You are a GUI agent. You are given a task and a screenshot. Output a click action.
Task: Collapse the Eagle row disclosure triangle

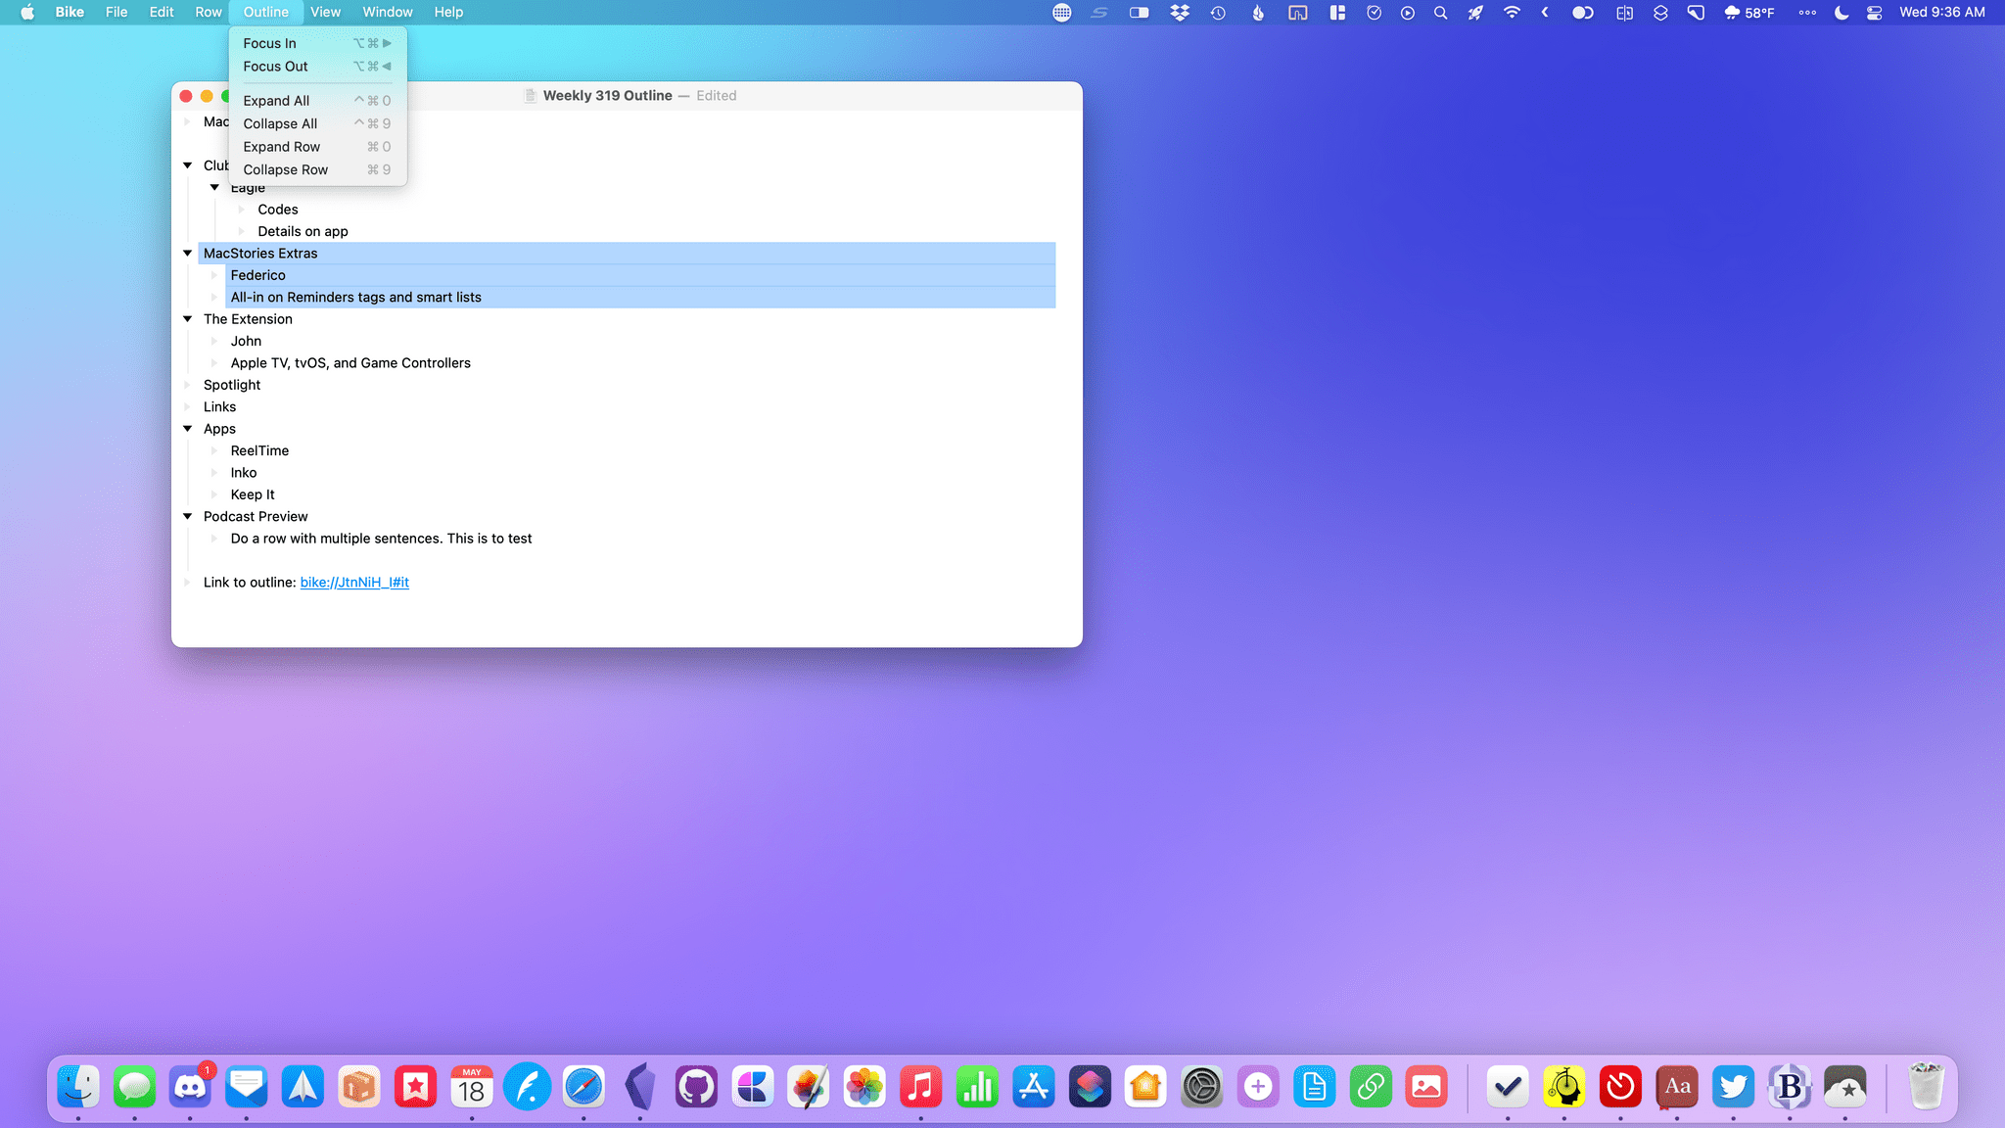tap(214, 187)
